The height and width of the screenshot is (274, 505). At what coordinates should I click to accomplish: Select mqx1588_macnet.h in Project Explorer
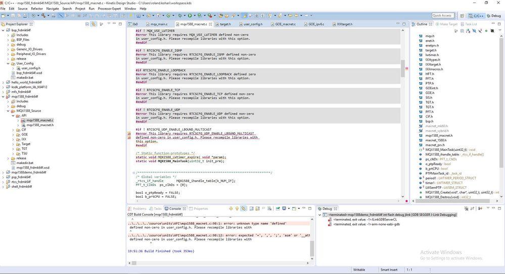[x=40, y=125]
